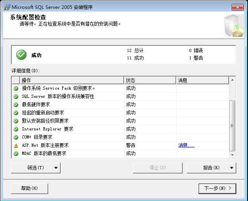Click the 12 总计 summary count
The width and height of the screenshot is (248, 201).
coord(135,50)
